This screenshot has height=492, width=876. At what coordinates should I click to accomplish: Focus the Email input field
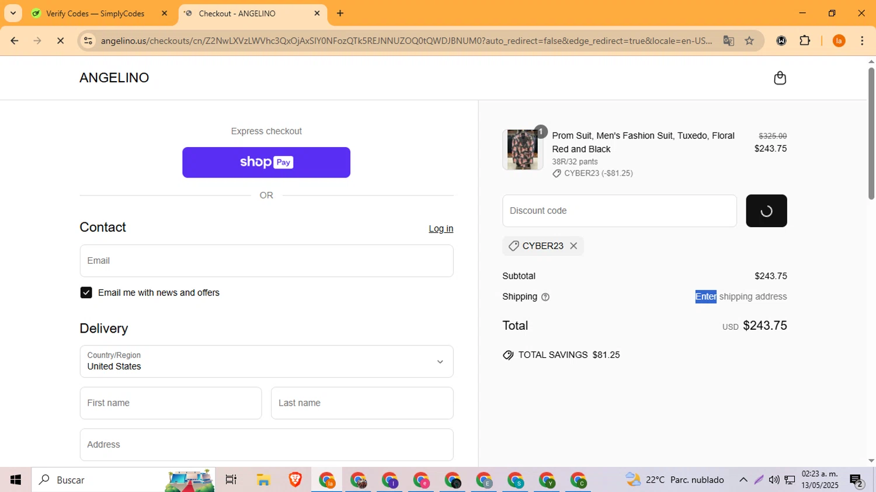[266, 261]
